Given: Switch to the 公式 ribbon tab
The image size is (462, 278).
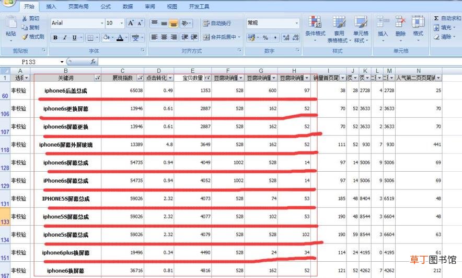Looking at the screenshot, I should [106, 6].
